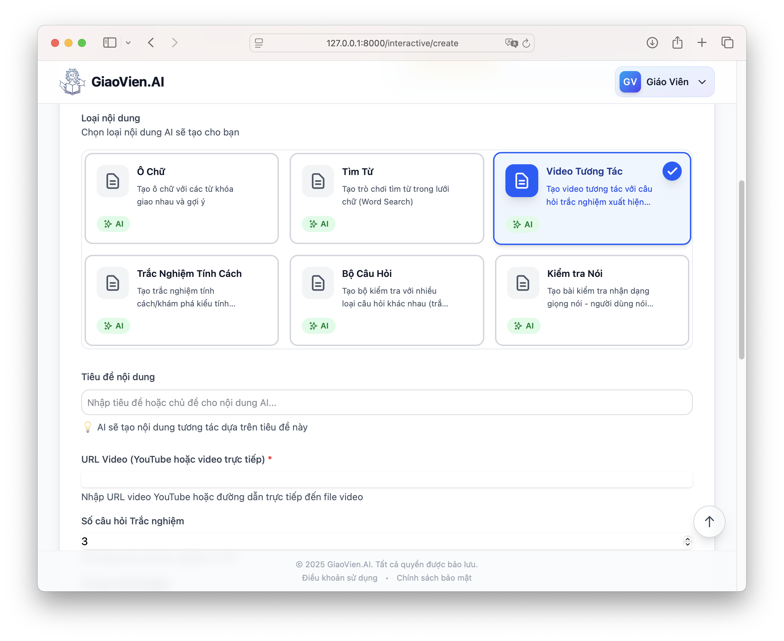Select the Bộ Câu Hỏi card
The height and width of the screenshot is (641, 784).
(x=387, y=300)
